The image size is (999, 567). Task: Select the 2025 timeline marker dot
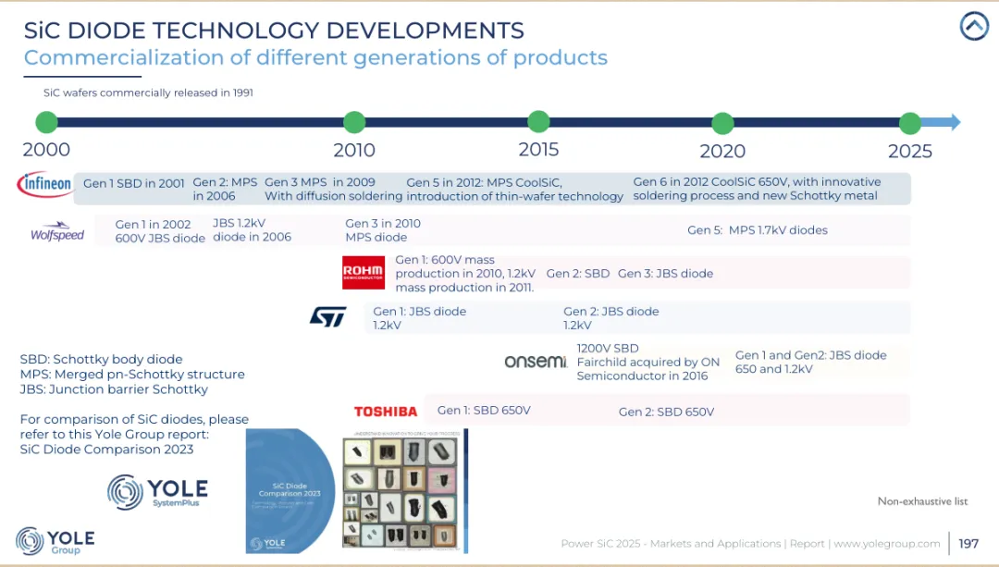[x=910, y=123]
